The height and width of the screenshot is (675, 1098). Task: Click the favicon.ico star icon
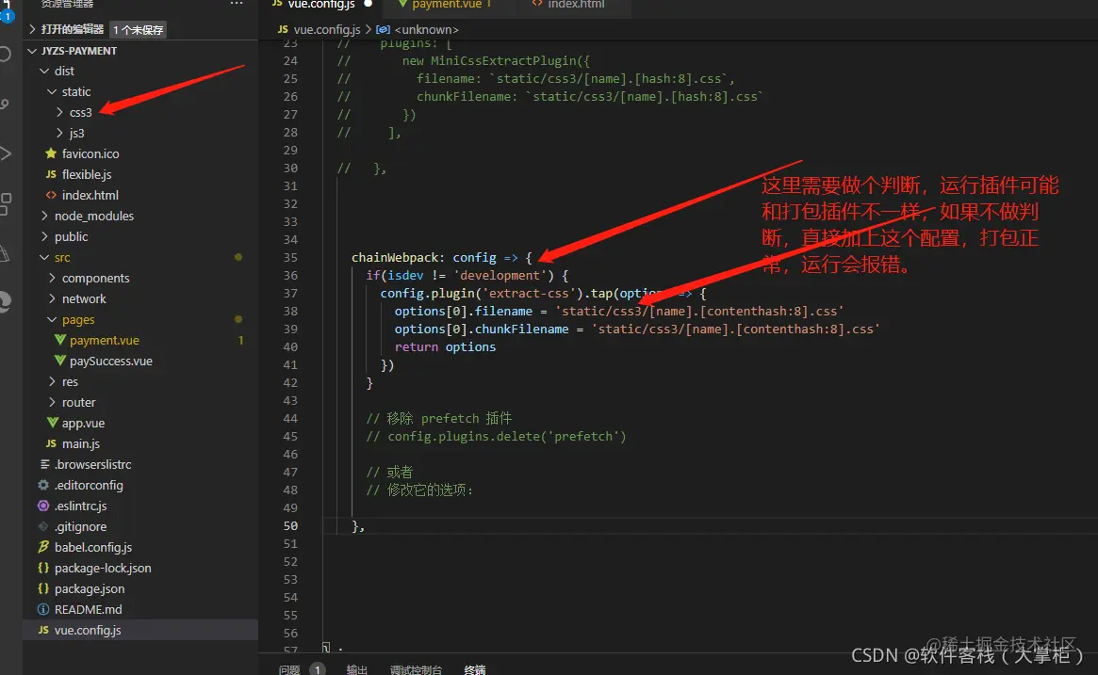click(50, 153)
